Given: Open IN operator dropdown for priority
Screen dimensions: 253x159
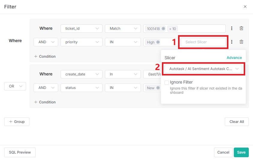Looking at the screenshot, I should [x=123, y=42].
